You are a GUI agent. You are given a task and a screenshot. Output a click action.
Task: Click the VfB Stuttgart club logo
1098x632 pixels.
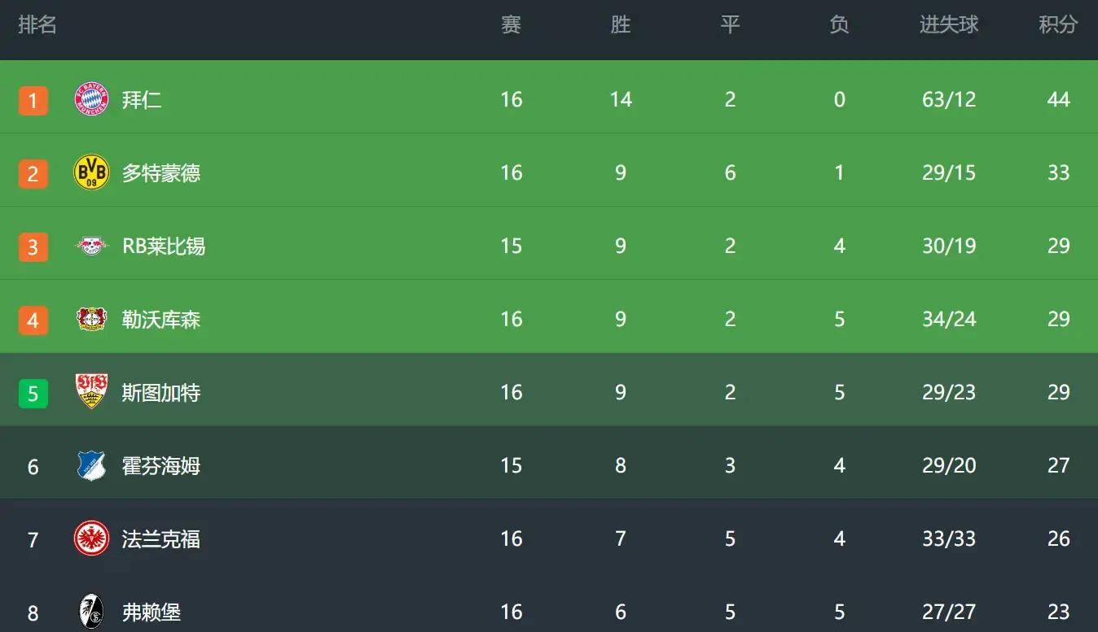[91, 391]
